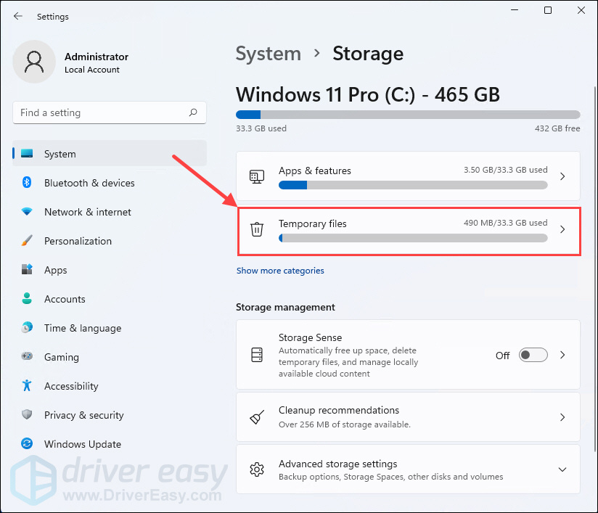Open the Temporary files label
Screen dimensions: 598x513
click(312, 223)
